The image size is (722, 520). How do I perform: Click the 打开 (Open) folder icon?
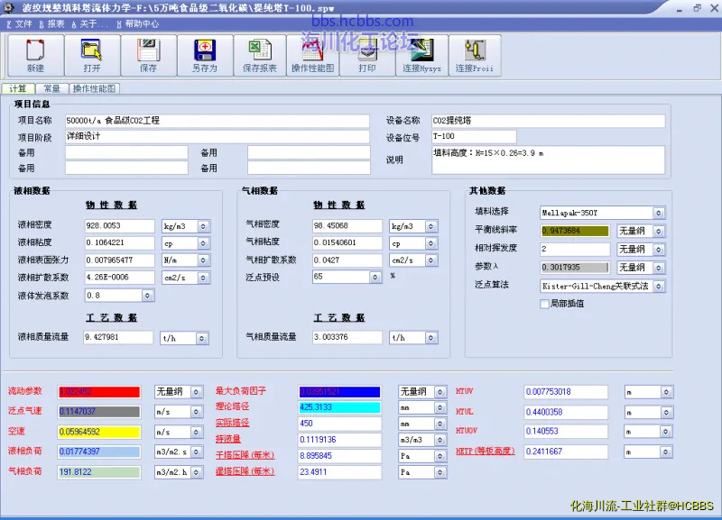[x=91, y=56]
